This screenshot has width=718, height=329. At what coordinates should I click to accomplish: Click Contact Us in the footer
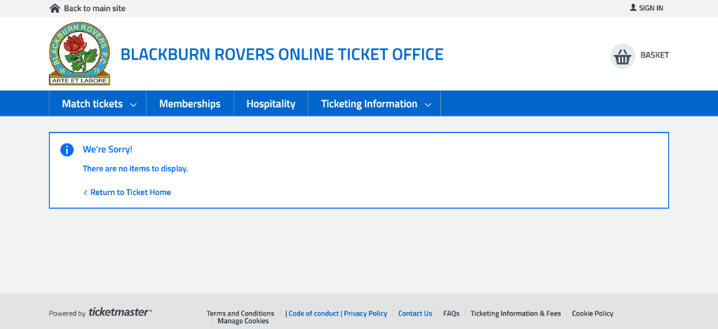(415, 314)
